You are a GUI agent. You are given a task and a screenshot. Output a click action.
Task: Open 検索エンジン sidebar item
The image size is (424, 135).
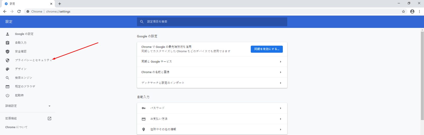24,78
